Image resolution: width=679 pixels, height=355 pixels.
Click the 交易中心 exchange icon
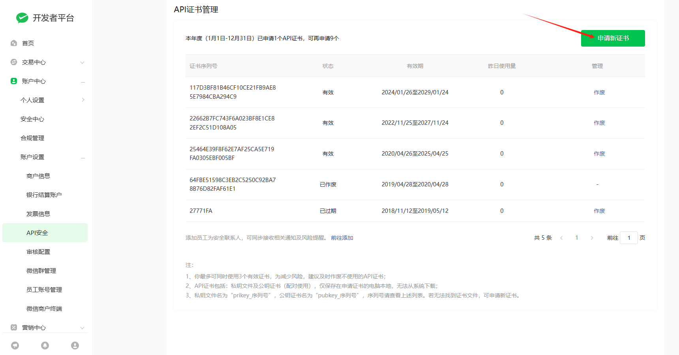coord(14,62)
